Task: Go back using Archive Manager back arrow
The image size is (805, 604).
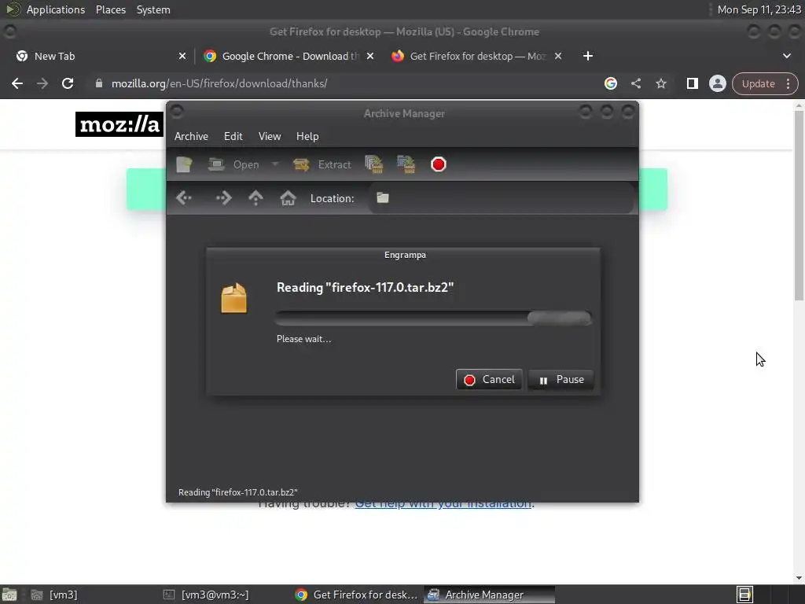Action: tap(184, 197)
